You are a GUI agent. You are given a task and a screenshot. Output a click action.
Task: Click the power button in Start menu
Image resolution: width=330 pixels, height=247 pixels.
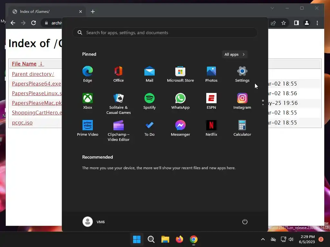(x=245, y=222)
